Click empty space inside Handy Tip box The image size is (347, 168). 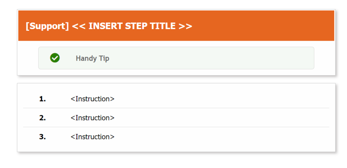tap(210, 58)
